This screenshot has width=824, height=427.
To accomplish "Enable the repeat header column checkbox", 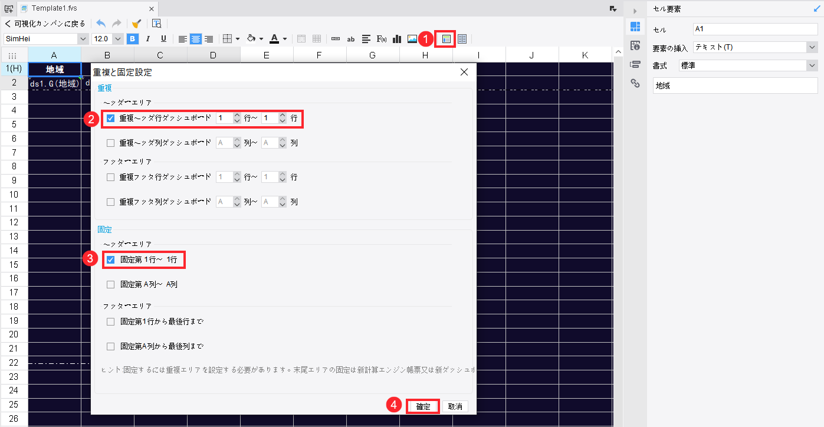I will [110, 143].
